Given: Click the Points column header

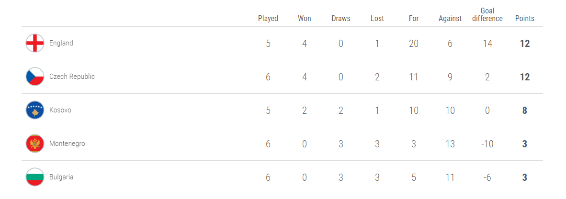Looking at the screenshot, I should coord(524,18).
